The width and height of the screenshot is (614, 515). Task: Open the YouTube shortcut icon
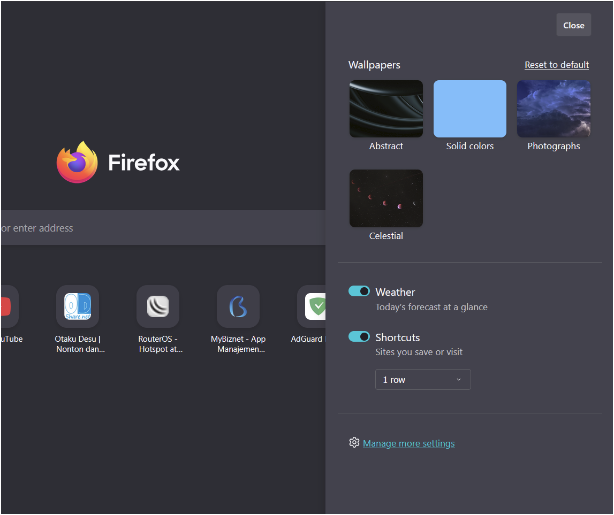(9, 306)
